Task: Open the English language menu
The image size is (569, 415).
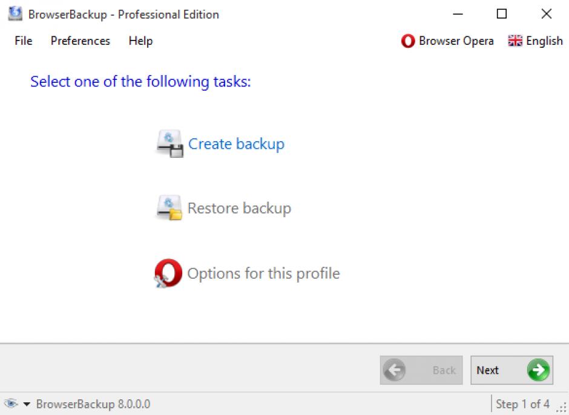Action: click(535, 41)
